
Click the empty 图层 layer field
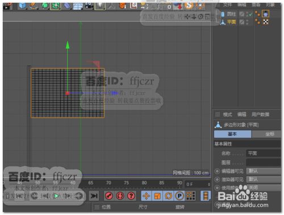(264, 163)
